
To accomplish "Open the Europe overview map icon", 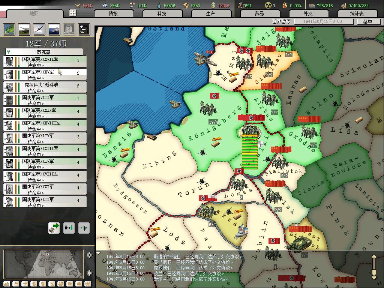I will (9, 29).
